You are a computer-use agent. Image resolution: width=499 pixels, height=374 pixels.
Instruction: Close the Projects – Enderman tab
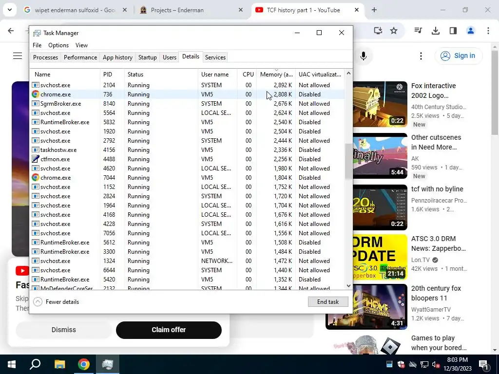tap(241, 10)
